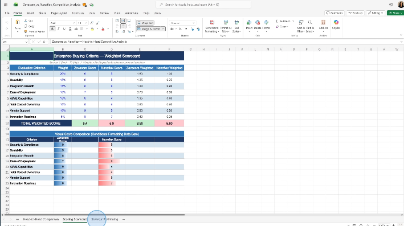Click the Format cells icon

(266, 22)
